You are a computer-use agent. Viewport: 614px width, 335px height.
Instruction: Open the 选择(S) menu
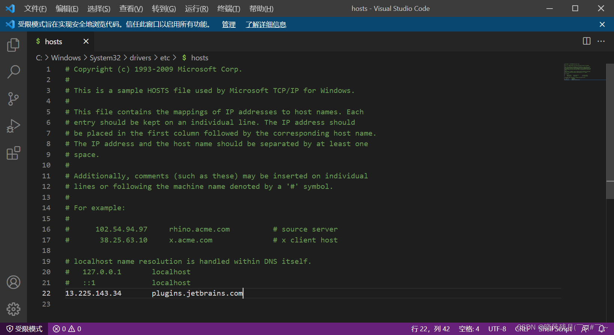99,9
